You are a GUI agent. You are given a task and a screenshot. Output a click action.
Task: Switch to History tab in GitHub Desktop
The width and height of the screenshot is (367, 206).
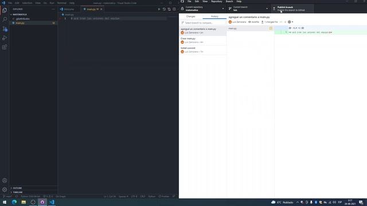pos(214,17)
